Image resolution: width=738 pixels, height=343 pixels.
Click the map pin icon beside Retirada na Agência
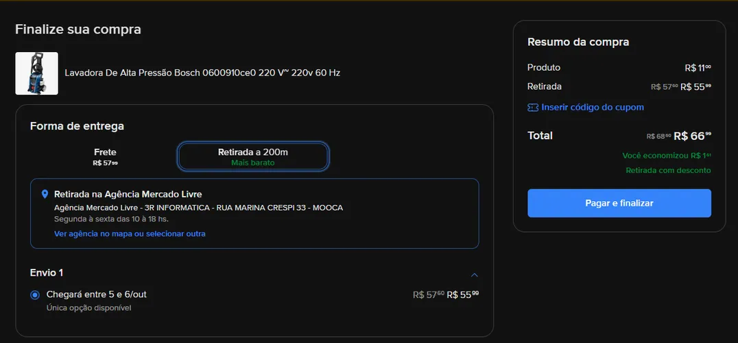[x=45, y=194]
